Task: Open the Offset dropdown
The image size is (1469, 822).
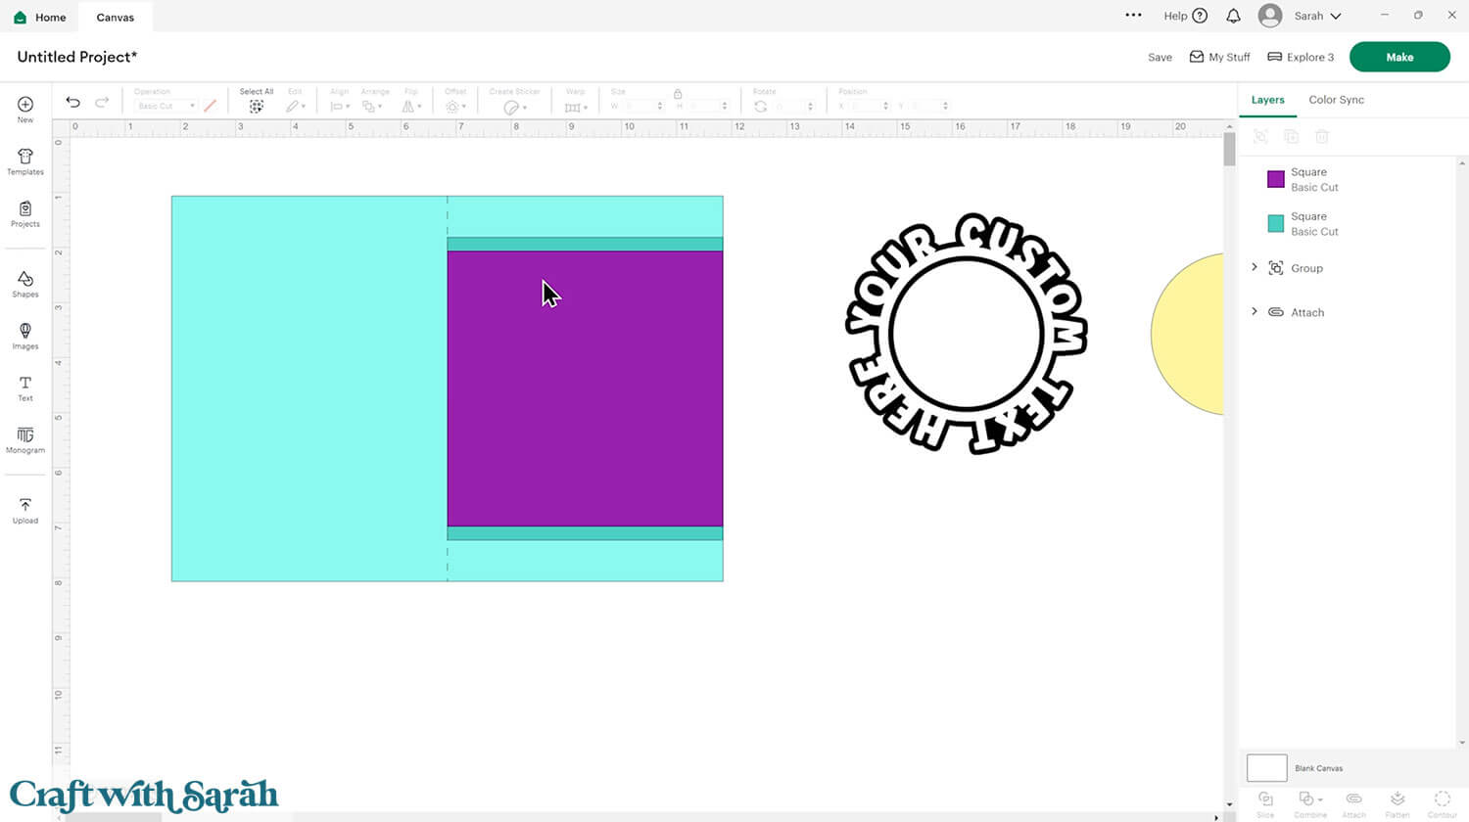Action: point(455,106)
